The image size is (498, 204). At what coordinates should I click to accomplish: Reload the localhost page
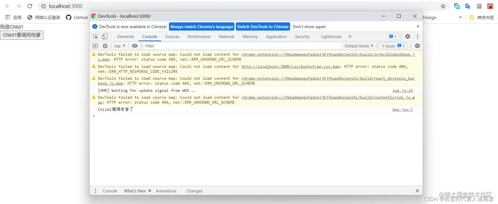tap(30, 6)
